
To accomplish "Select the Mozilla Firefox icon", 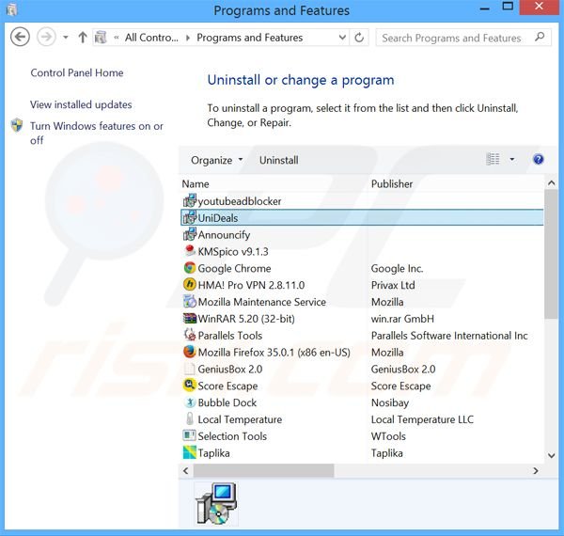I will point(190,352).
